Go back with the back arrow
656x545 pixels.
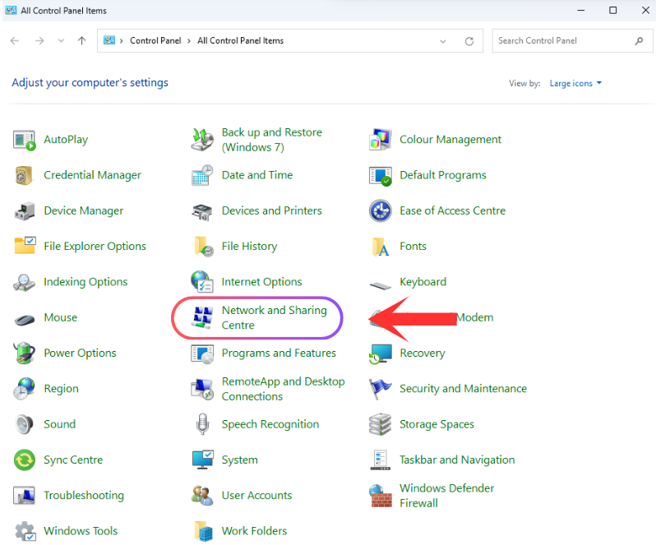click(15, 40)
